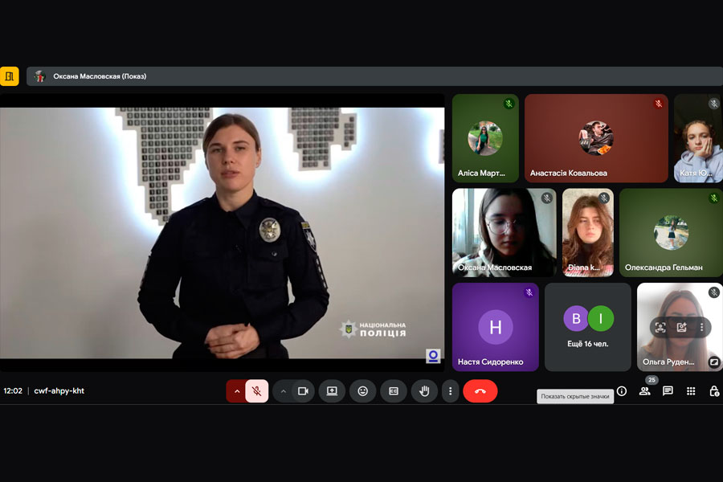
Task: Click the yellow presentation icon in top bar
Action: [9, 76]
